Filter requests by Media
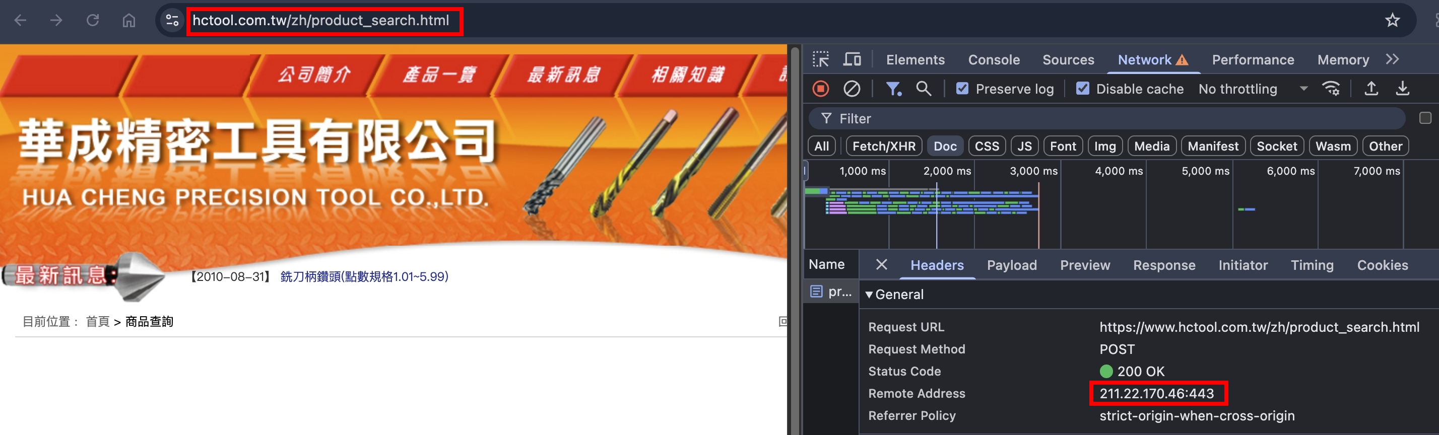The height and width of the screenshot is (435, 1439). click(1152, 147)
